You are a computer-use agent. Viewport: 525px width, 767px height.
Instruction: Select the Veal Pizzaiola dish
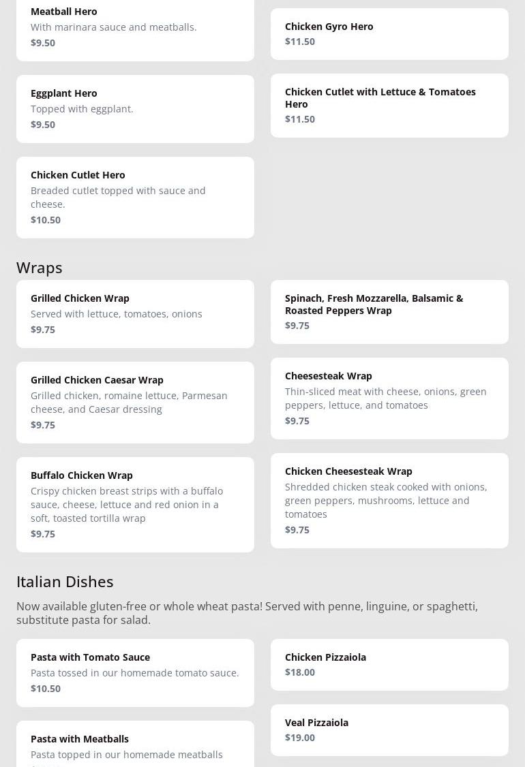click(389, 730)
